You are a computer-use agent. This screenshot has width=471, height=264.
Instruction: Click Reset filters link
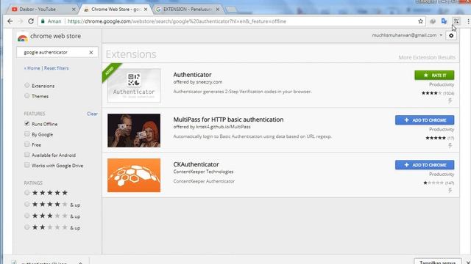click(x=56, y=68)
